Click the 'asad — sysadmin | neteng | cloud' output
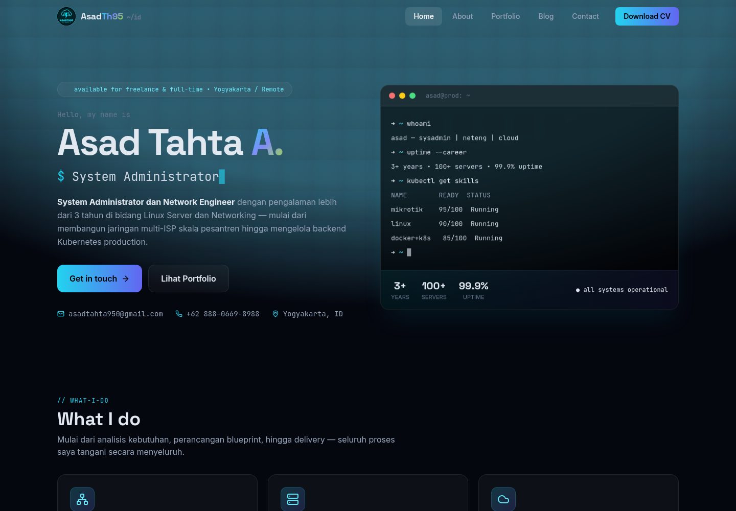 coord(455,138)
